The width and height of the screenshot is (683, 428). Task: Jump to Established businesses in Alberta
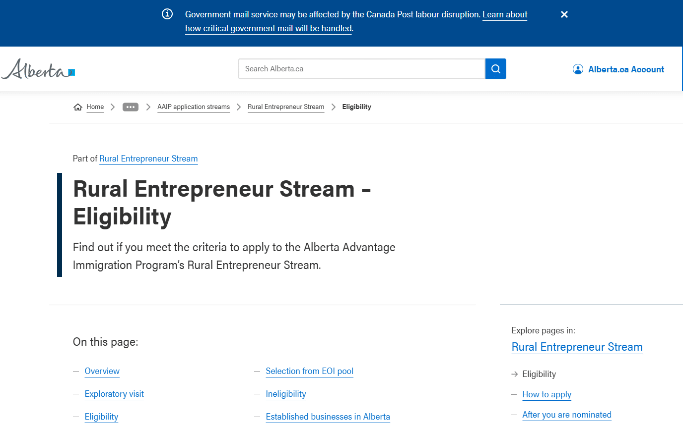pyautogui.click(x=328, y=417)
